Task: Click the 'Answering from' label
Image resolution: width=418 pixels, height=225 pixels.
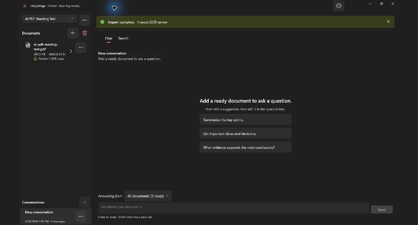Action: tap(110, 196)
